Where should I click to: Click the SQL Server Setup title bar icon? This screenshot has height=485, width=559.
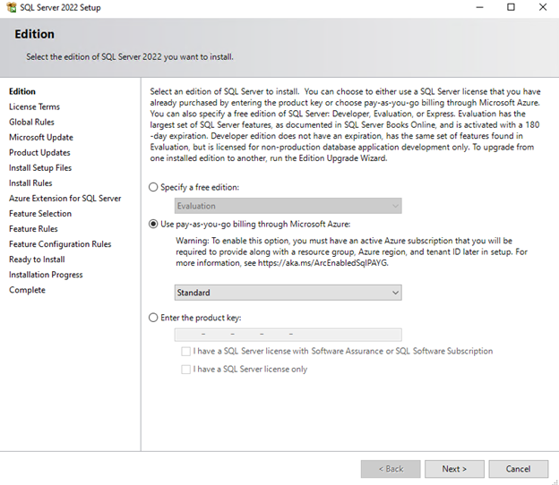pyautogui.click(x=10, y=7)
